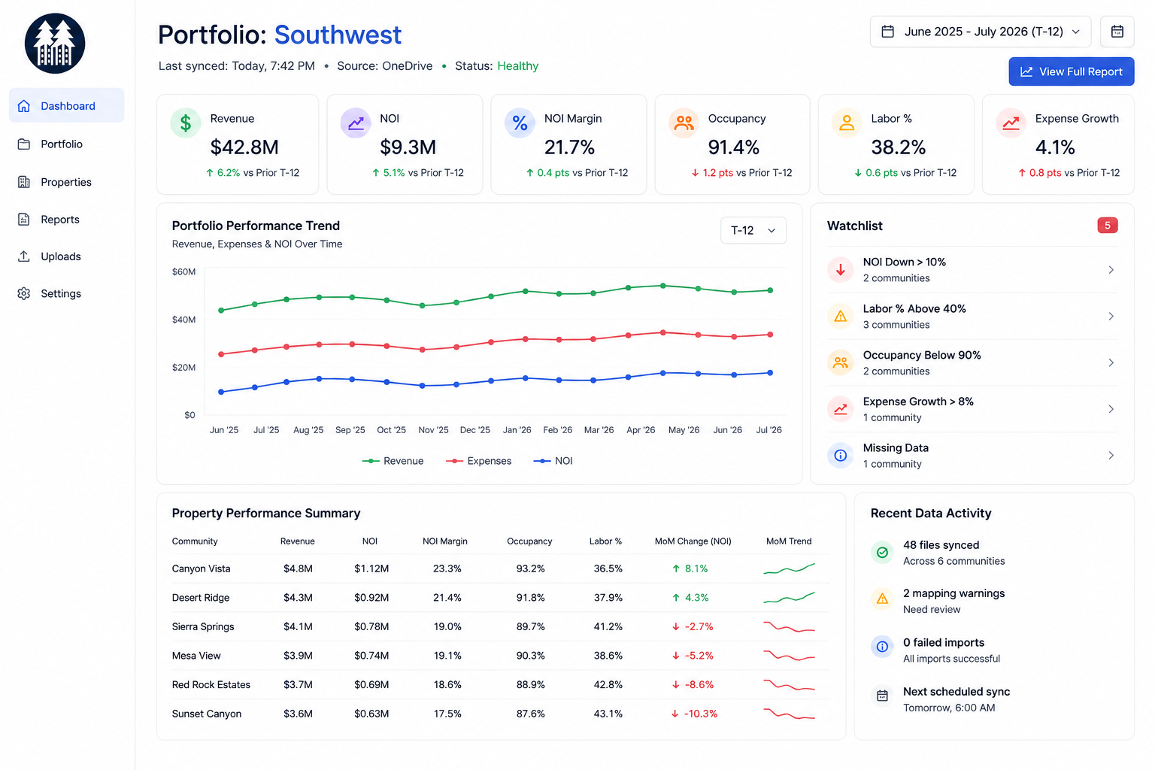This screenshot has height=770, width=1155.
Task: Open Settings in sidebar
Action: coord(66,293)
